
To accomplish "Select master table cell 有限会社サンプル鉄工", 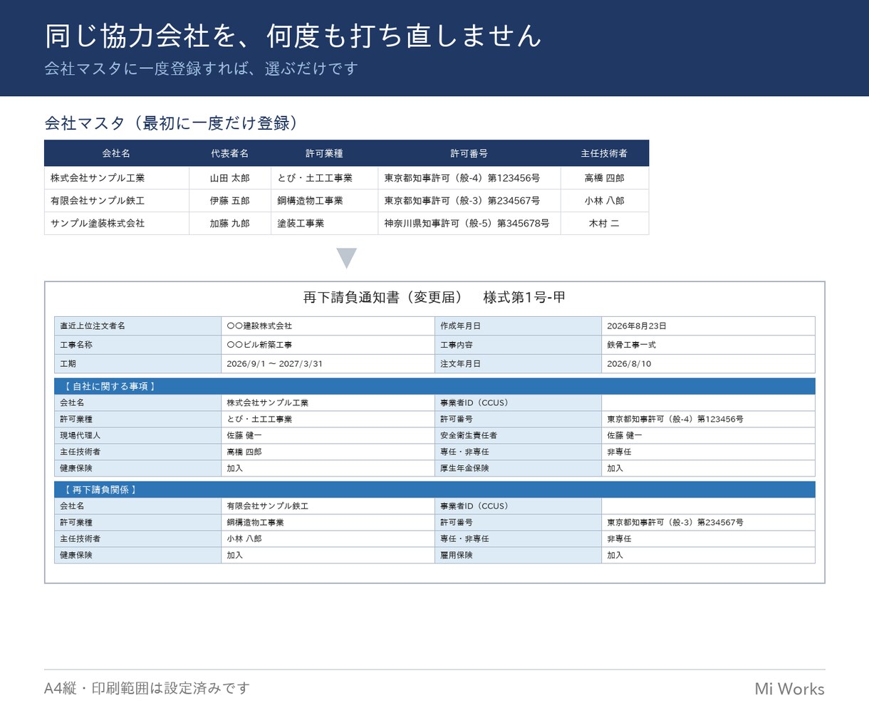I will tap(117, 201).
